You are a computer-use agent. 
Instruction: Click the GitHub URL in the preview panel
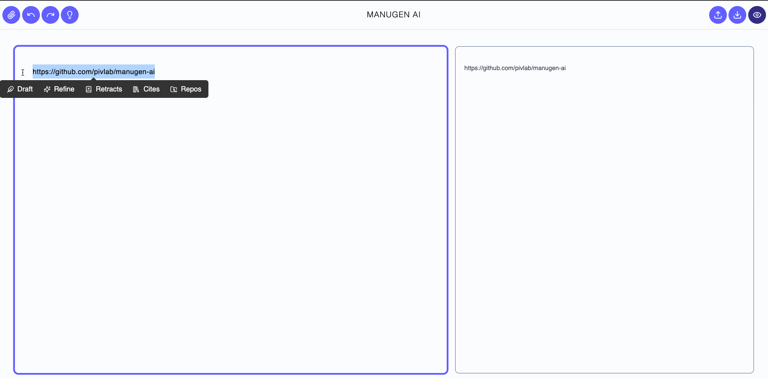(515, 68)
